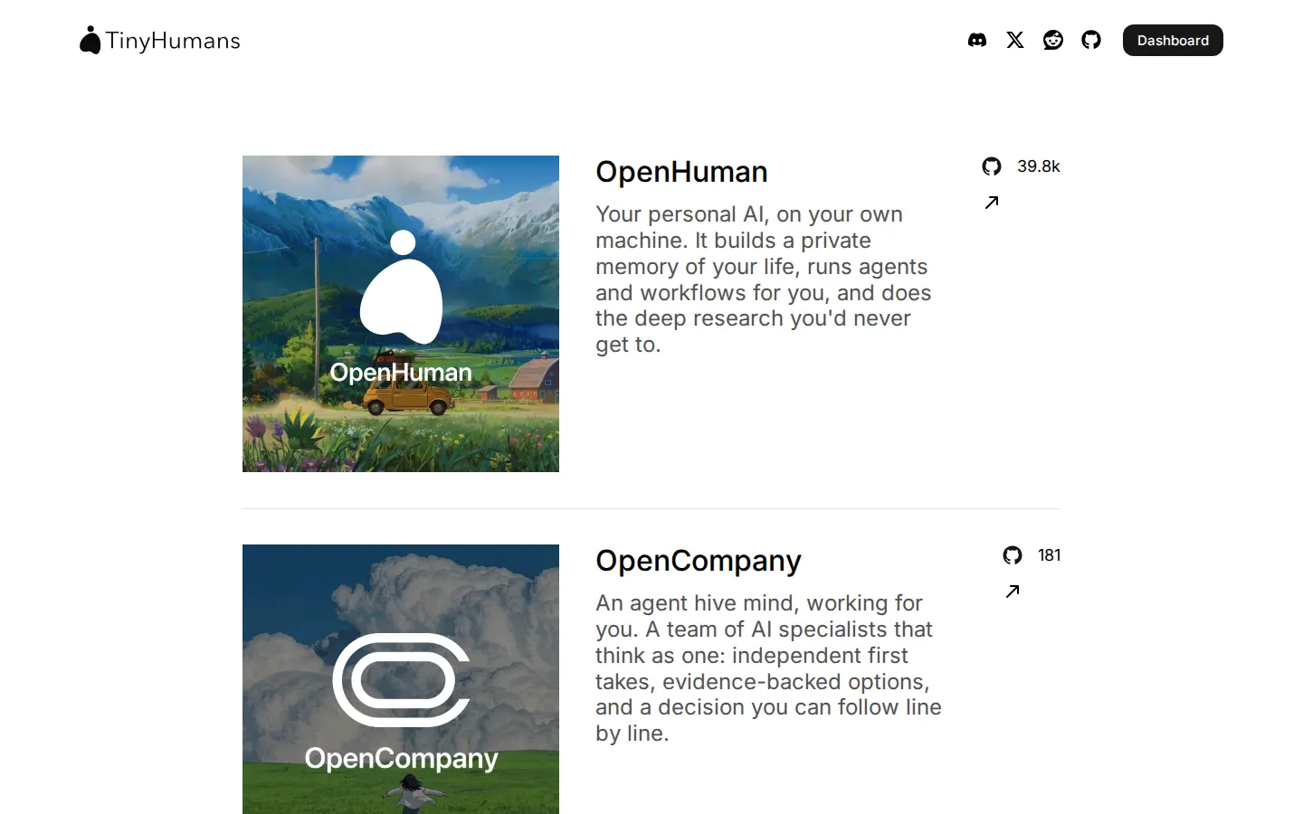Click OpenCompany description 'An agent hive mind'

pos(768,668)
